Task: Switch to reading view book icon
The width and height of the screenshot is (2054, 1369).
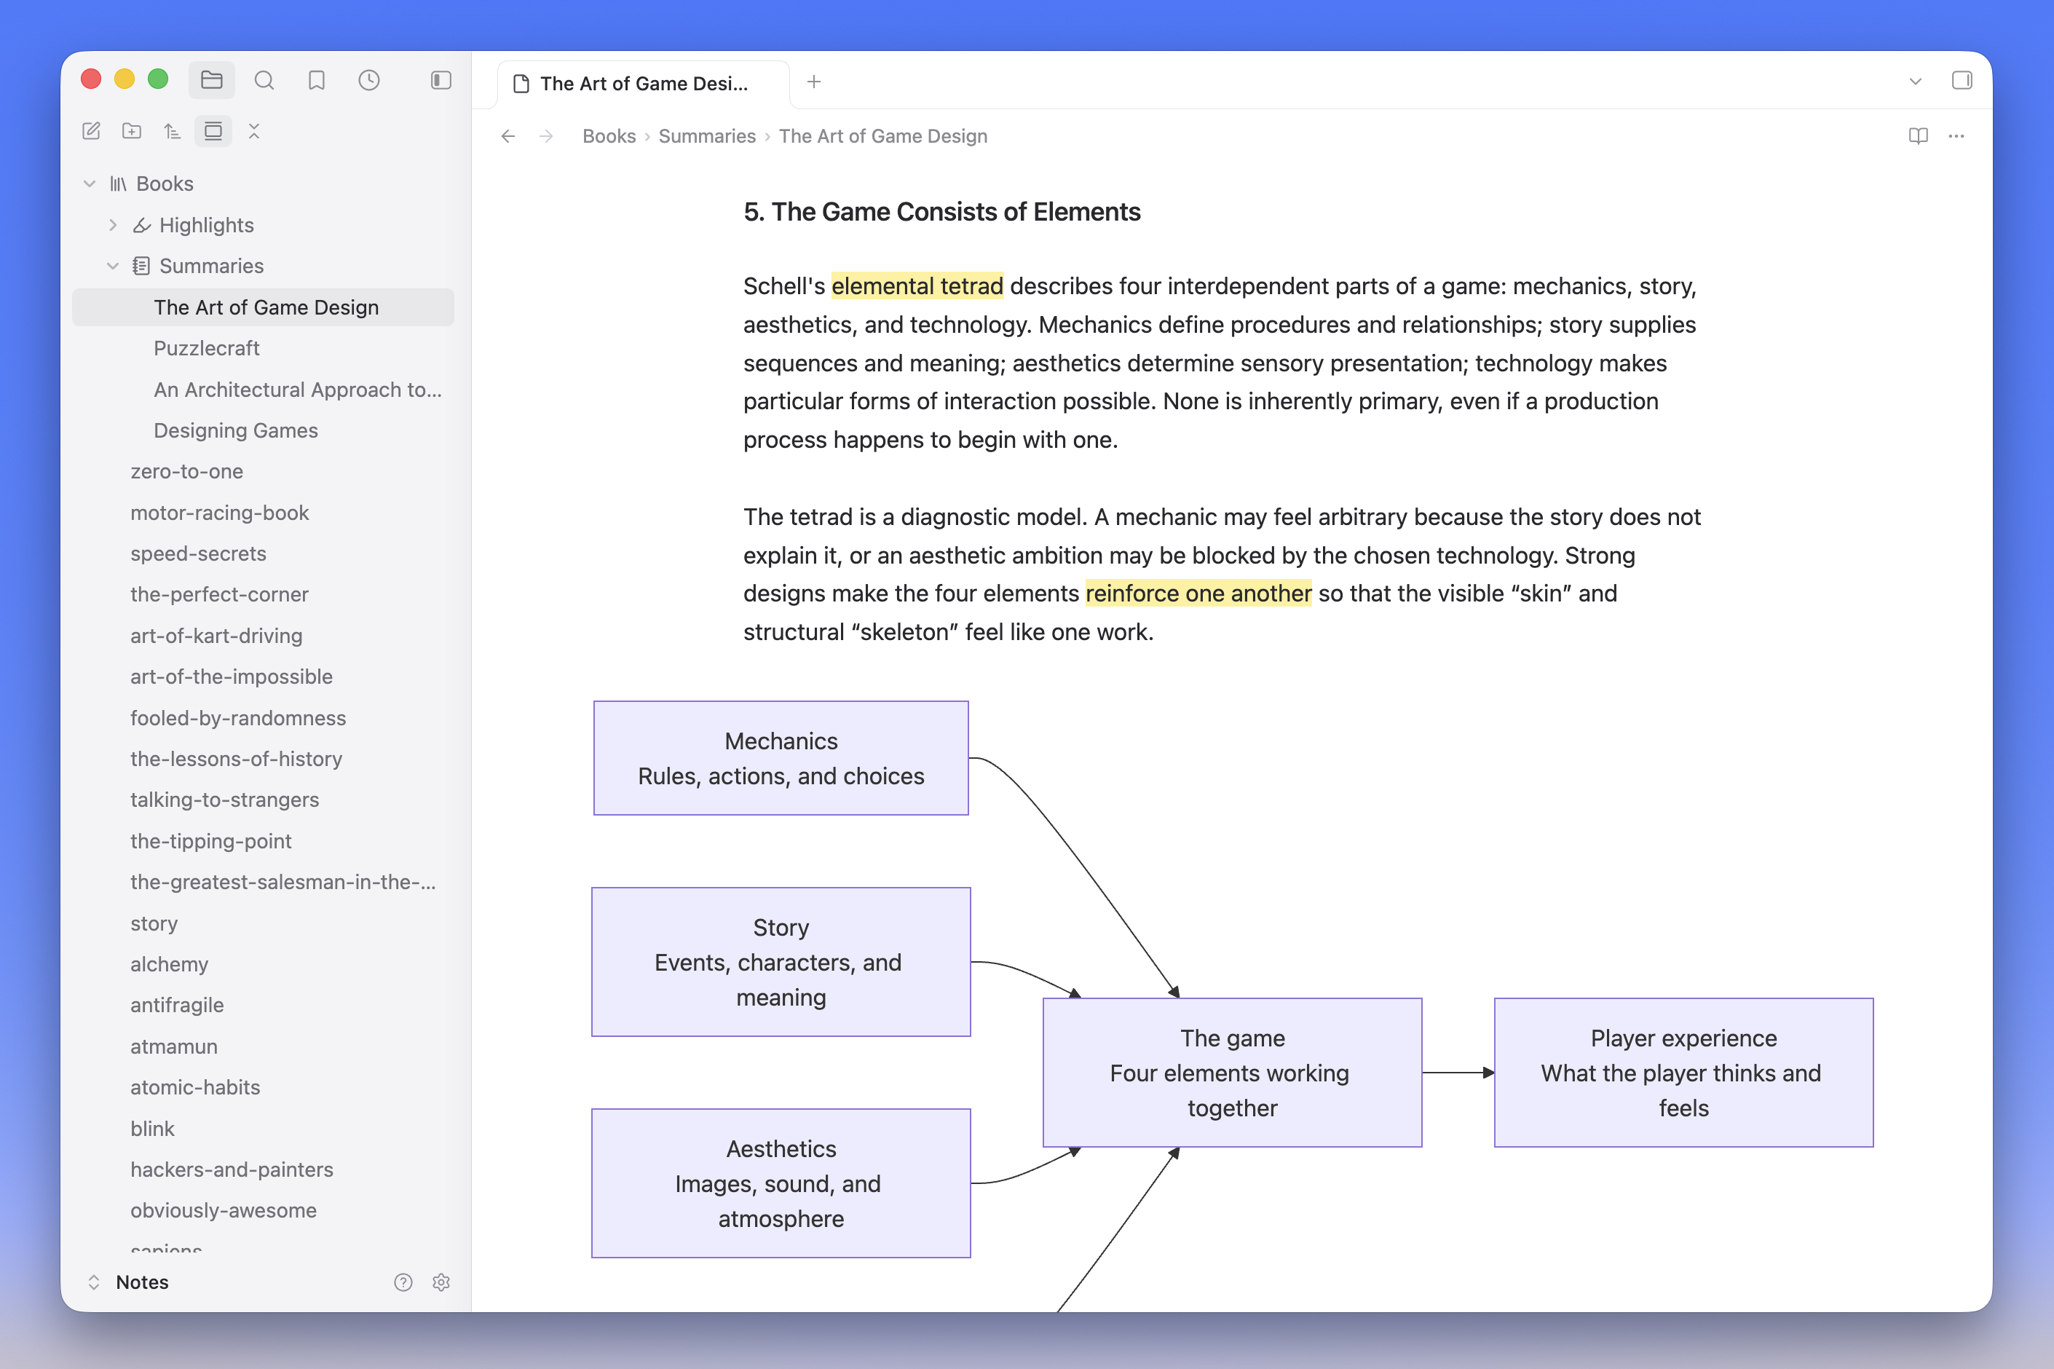Action: pos(1918,136)
